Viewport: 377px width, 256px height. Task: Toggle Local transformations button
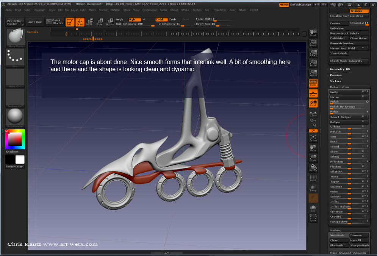[313, 103]
